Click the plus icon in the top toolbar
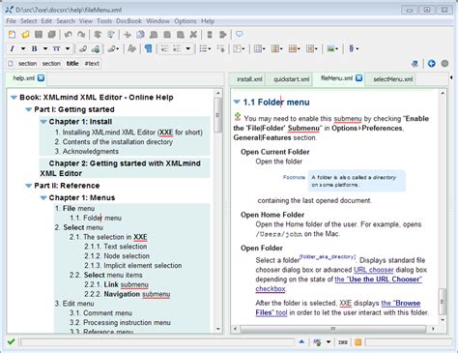This screenshot has height=353, width=458. coord(128,35)
